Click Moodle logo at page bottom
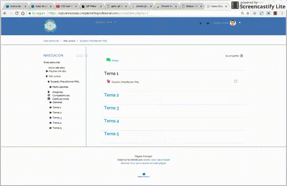287x186 pixels. (x=144, y=175)
